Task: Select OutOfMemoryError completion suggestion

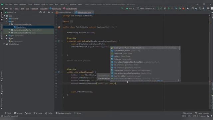Action: tap(145, 51)
